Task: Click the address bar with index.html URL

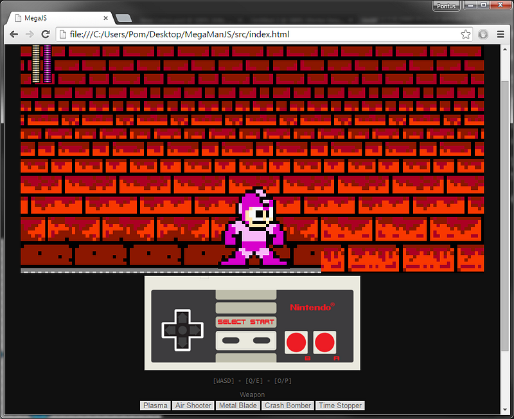Action: pos(264,34)
